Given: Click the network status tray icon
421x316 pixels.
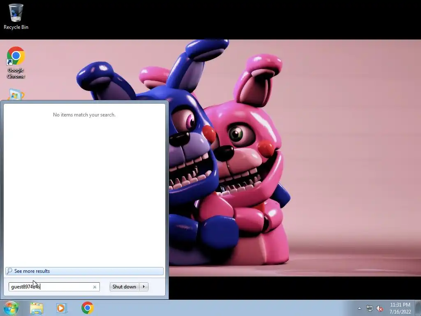Looking at the screenshot, I should [370, 308].
